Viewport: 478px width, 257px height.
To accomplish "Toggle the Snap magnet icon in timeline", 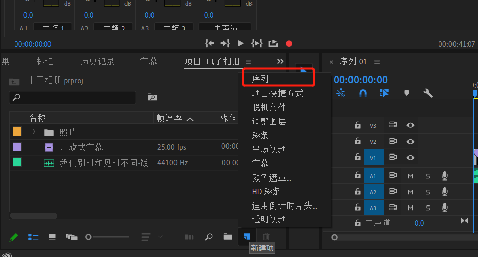I will [363, 93].
